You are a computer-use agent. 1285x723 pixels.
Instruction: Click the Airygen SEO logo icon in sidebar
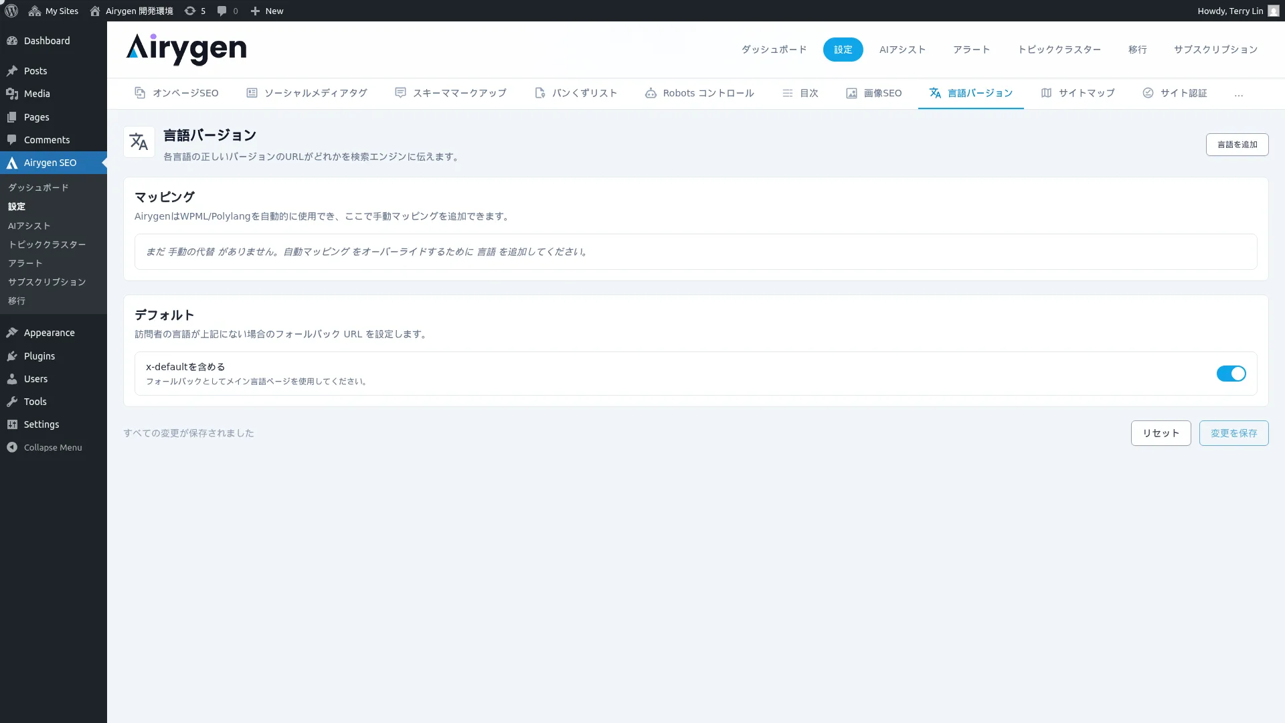pyautogui.click(x=12, y=163)
